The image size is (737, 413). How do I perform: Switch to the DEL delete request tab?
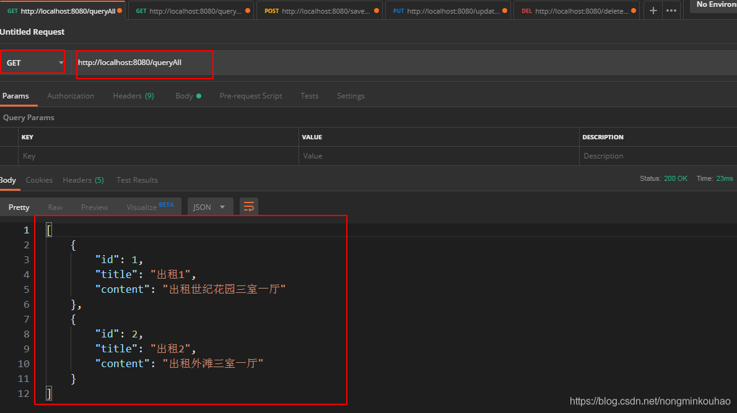[576, 11]
